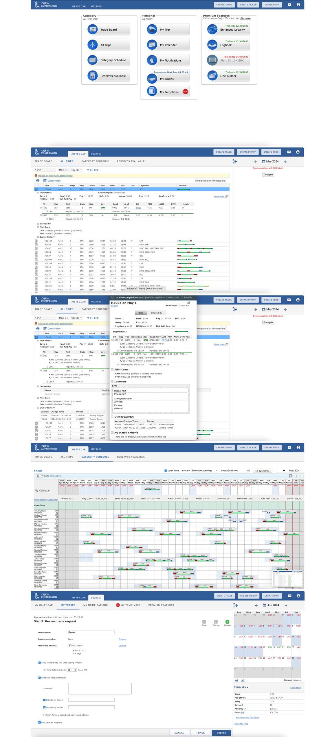Follow the click here subscribe link
Viewport: 330px width, 737px height.
(x=245, y=18)
